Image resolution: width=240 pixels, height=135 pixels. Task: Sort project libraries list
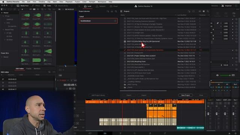tap(108, 11)
